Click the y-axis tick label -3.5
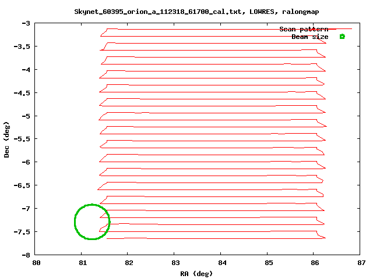 pos(22,46)
